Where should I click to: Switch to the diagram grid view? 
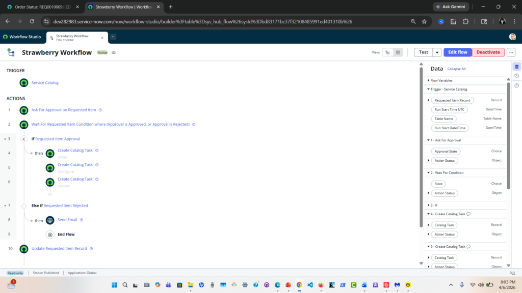[398, 52]
